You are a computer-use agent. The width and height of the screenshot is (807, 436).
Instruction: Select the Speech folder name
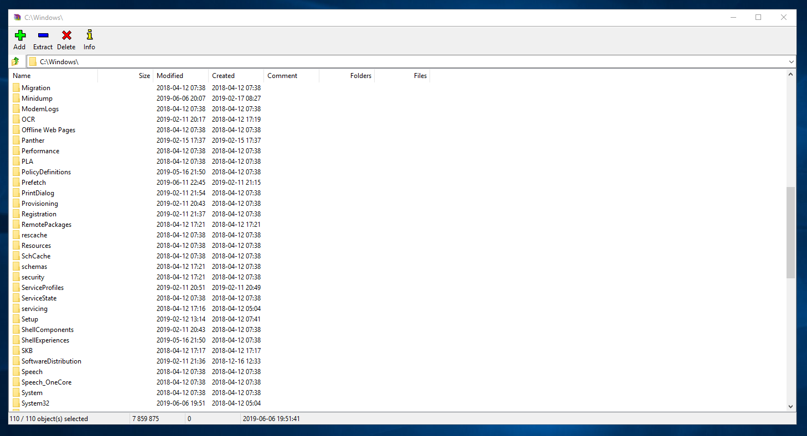(x=32, y=372)
